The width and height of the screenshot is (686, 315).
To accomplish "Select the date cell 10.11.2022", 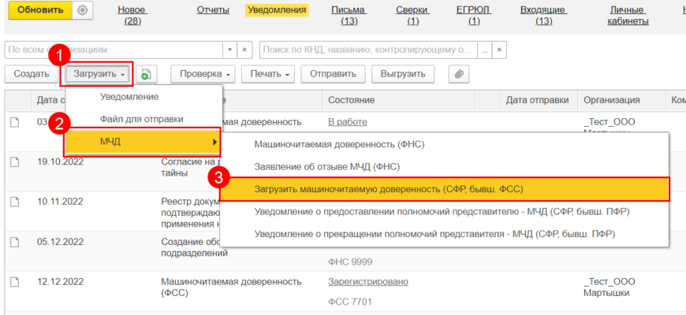I will point(60,202).
